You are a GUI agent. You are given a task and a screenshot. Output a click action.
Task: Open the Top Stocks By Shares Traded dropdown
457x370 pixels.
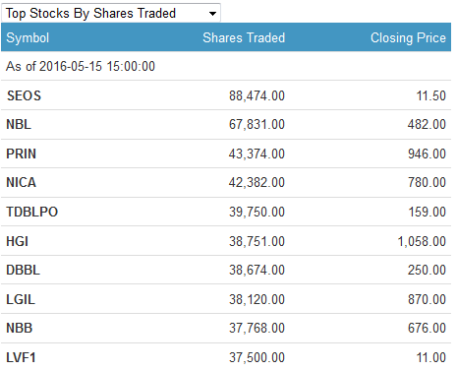[111, 13]
